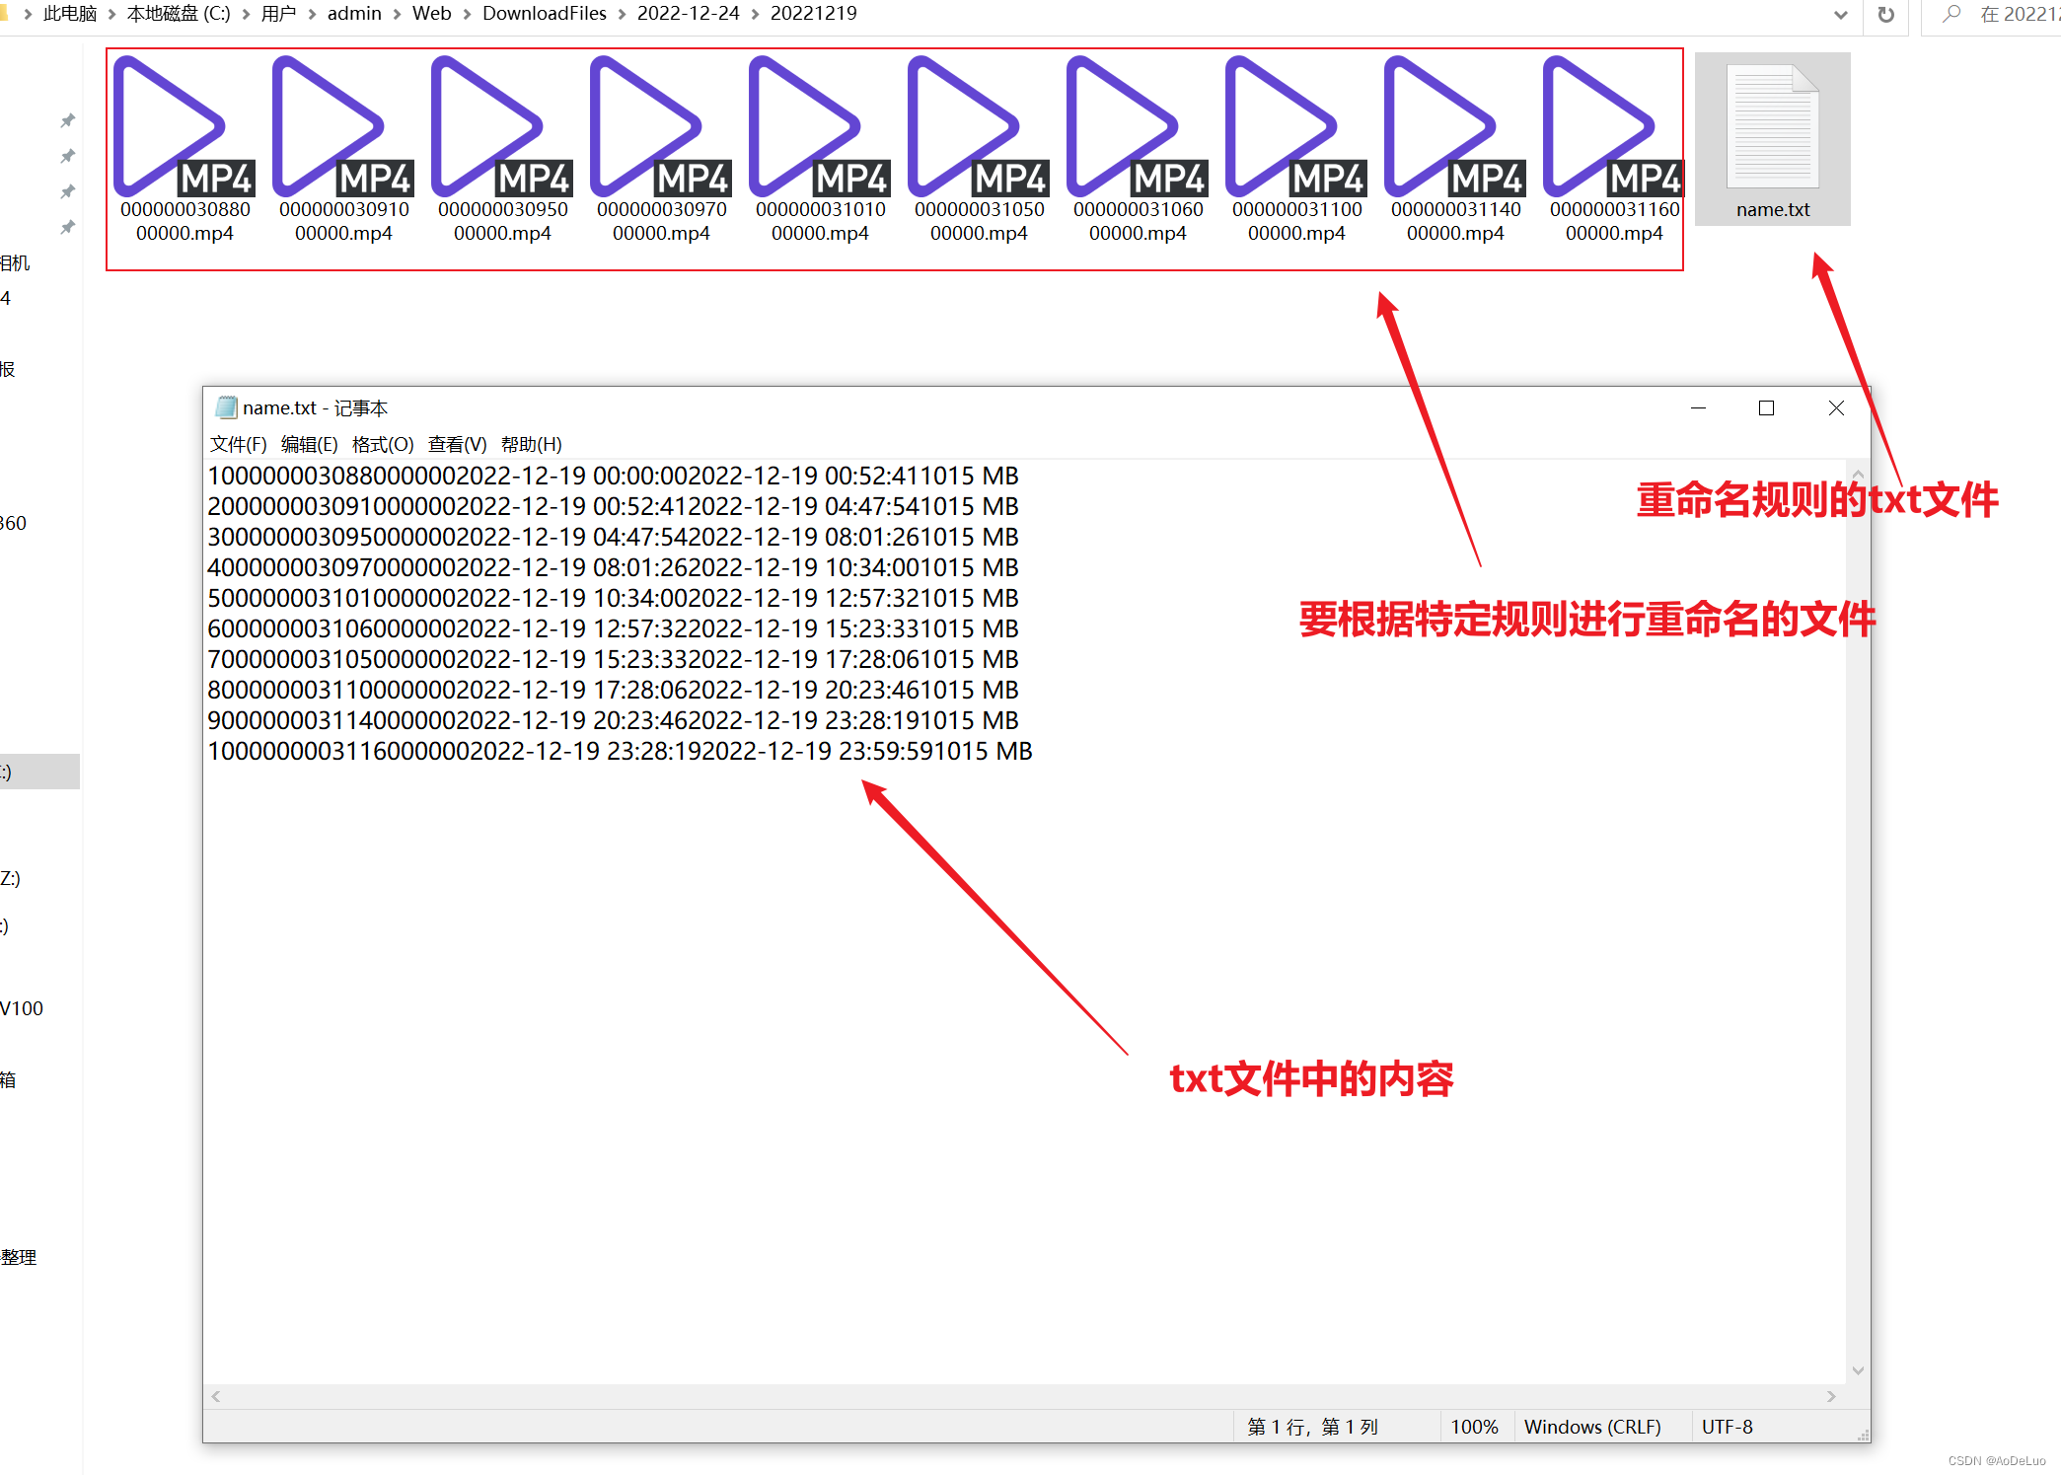Viewport: 2061px width, 1475px height.
Task: Click 第 1 行, 第 1 列 status entry
Action: [1312, 1427]
